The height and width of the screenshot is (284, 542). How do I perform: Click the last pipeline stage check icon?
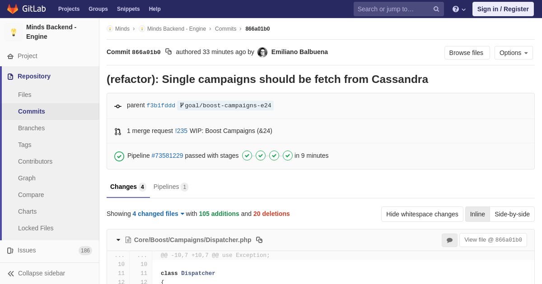click(288, 156)
